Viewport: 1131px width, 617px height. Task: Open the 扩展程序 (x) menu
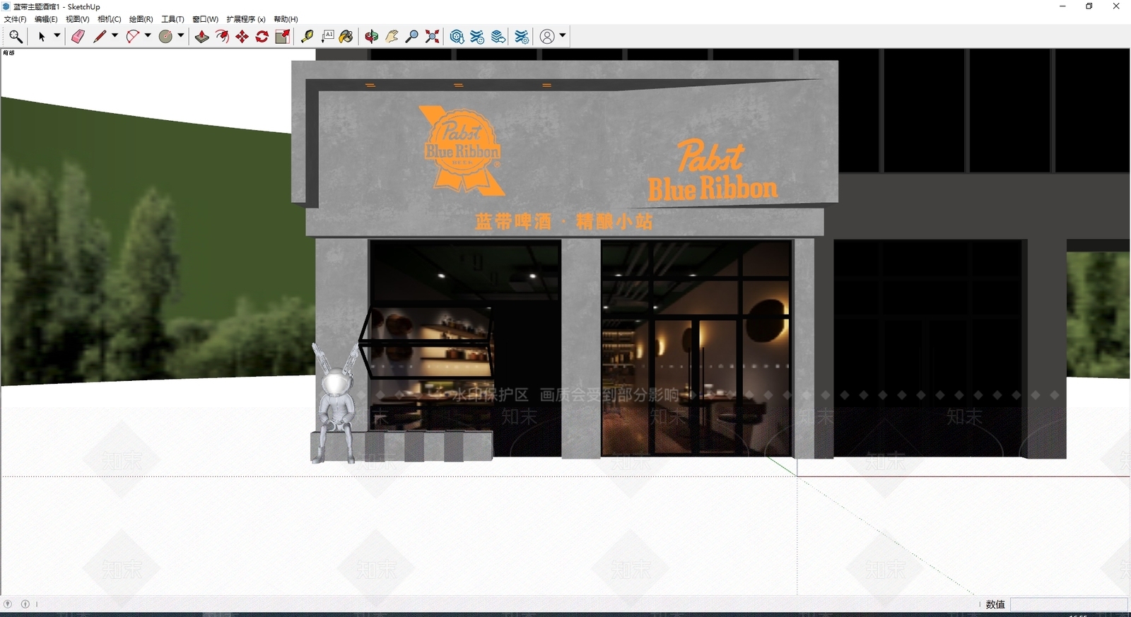(x=246, y=19)
